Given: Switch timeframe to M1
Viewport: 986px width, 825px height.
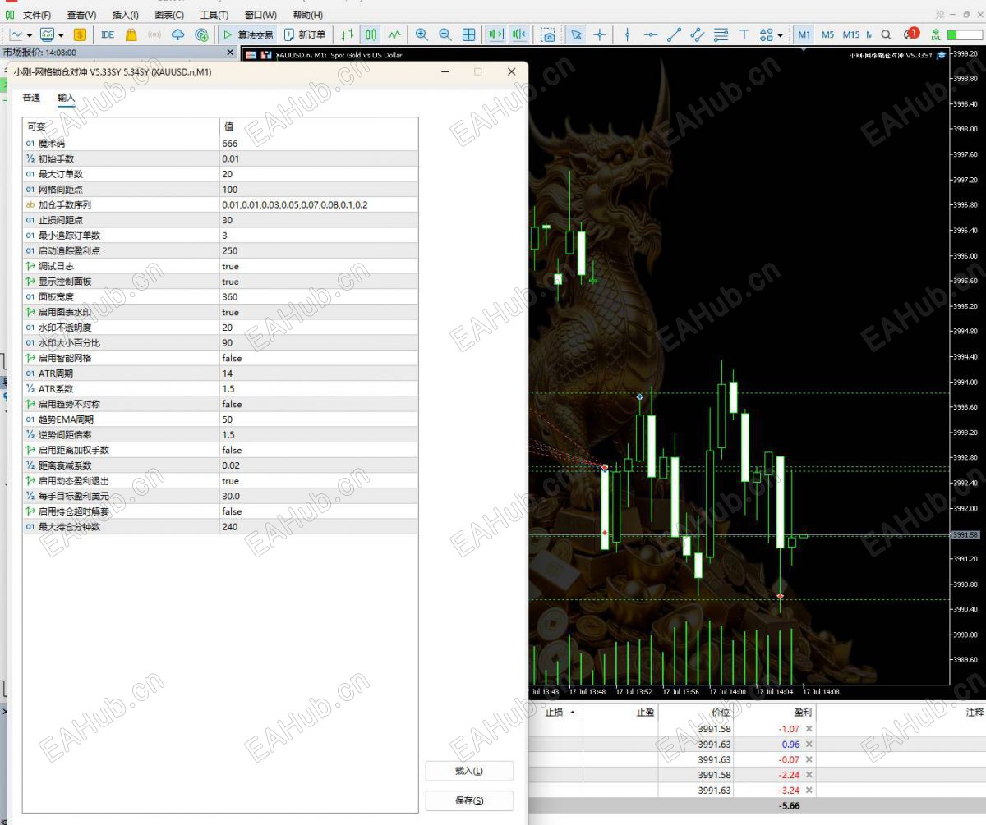Looking at the screenshot, I should coord(804,34).
